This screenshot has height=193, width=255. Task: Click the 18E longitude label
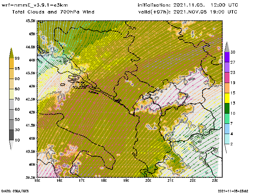click(104, 181)
